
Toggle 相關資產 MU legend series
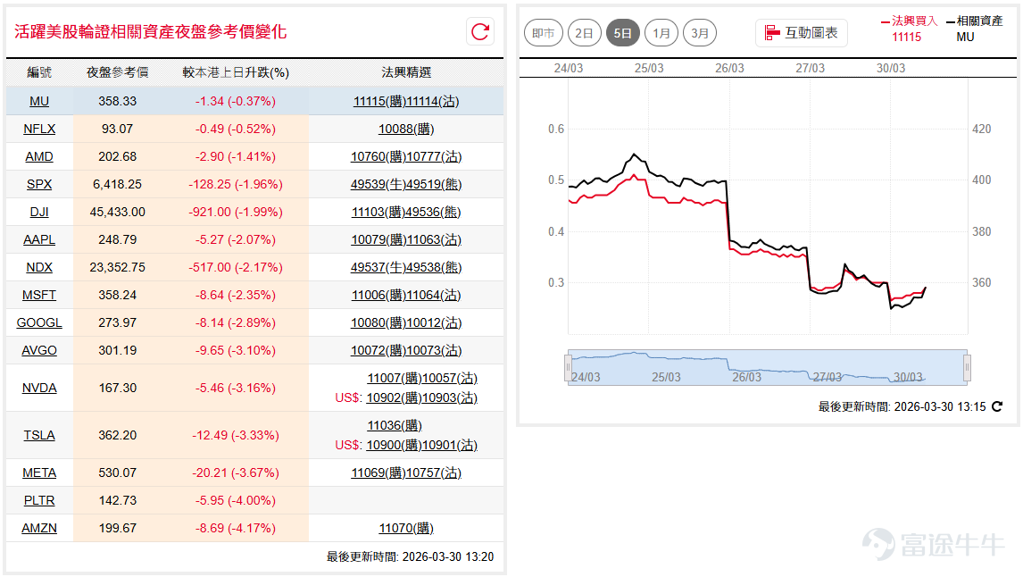pos(975,29)
